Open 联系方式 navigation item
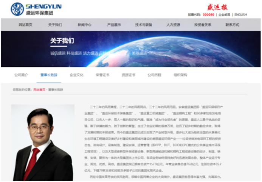 pyautogui.click(x=233, y=25)
